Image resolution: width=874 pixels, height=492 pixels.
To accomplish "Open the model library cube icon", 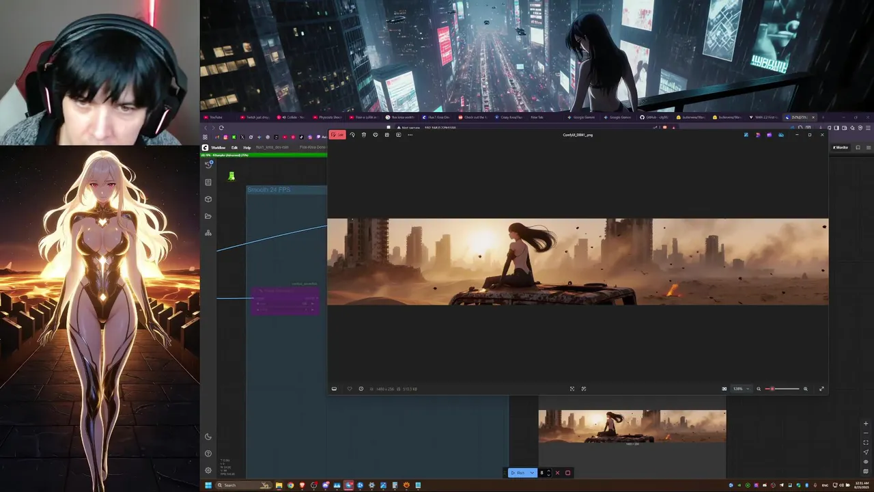I will click(208, 199).
